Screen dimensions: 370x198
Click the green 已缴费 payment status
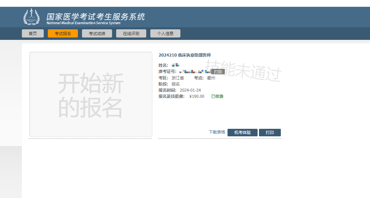(x=217, y=96)
